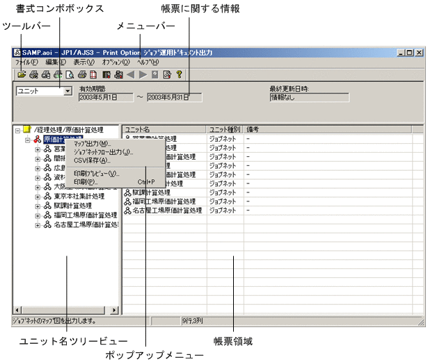Expand the 賦課計算処理 tree node
Viewport: 428px width, 364px height.
tap(38, 206)
